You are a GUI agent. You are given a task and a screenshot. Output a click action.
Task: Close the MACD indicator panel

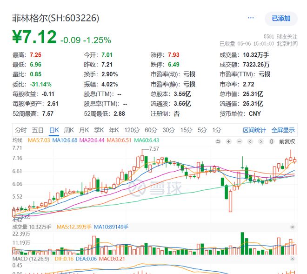(x=292, y=259)
